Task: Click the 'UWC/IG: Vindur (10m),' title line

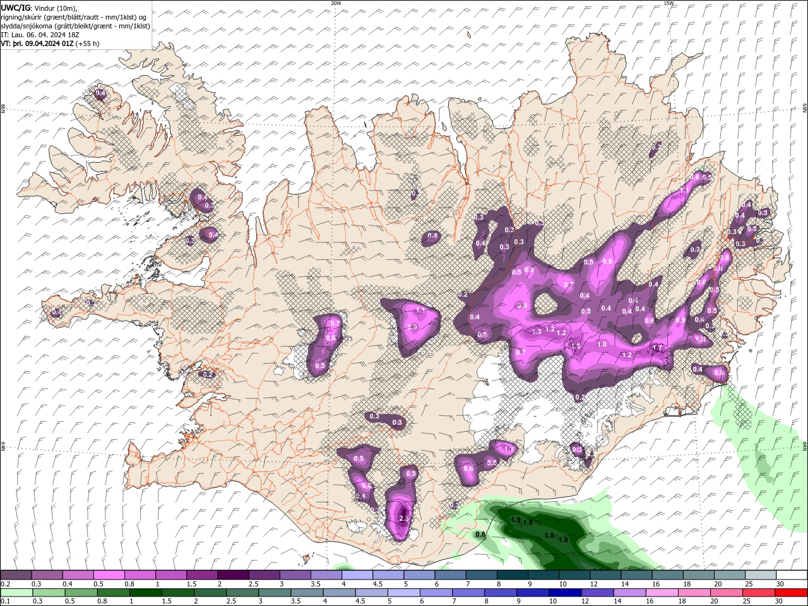Action: click(39, 8)
